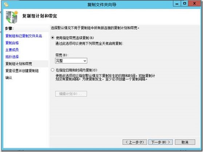Click step text 确认

click(9, 78)
